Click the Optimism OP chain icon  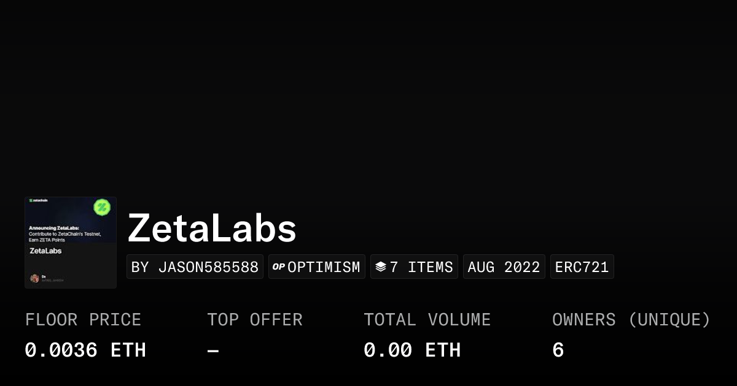coord(279,267)
